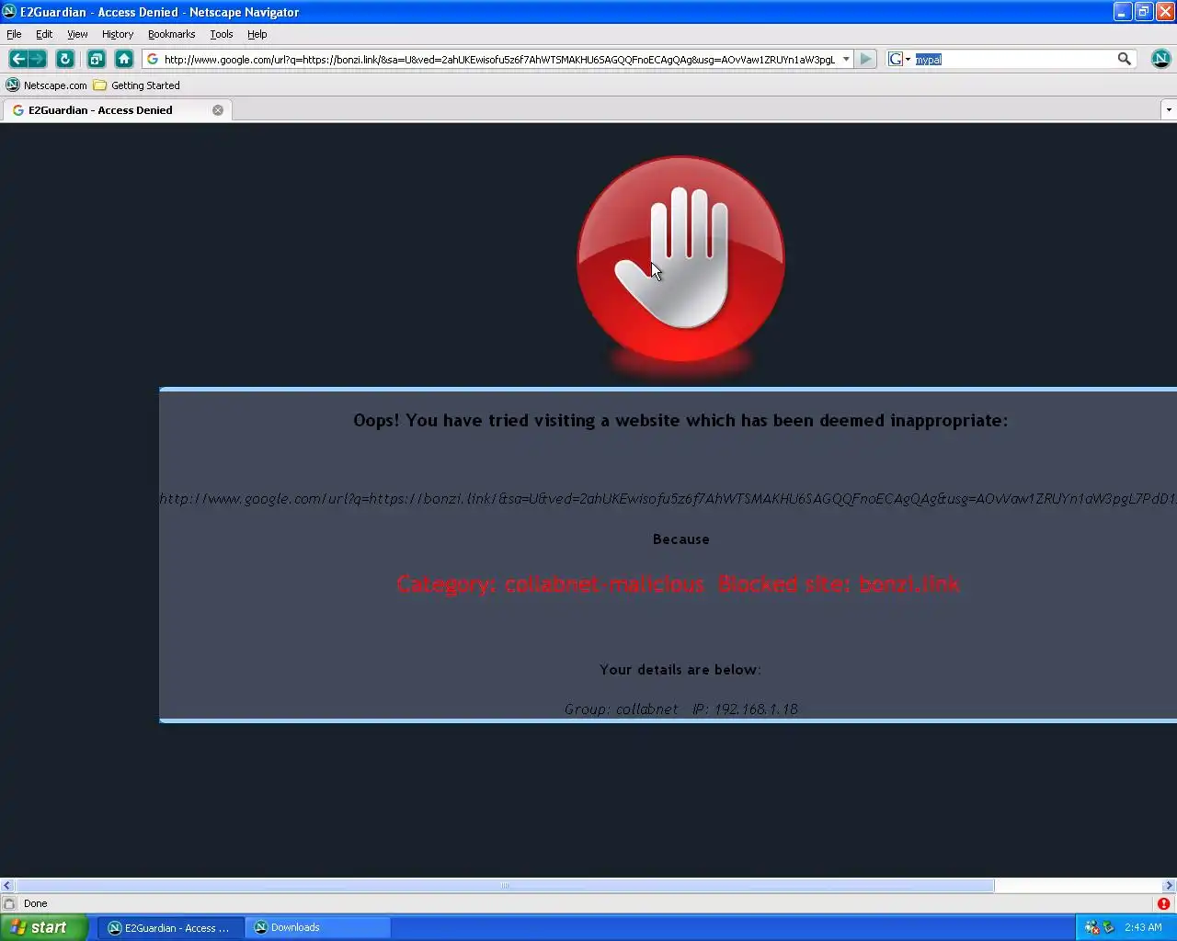The width and height of the screenshot is (1177, 941).
Task: Open the address bar history dropdown
Action: tap(846, 59)
